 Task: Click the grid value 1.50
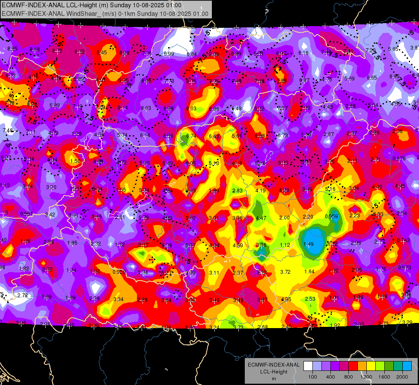[75, 161]
